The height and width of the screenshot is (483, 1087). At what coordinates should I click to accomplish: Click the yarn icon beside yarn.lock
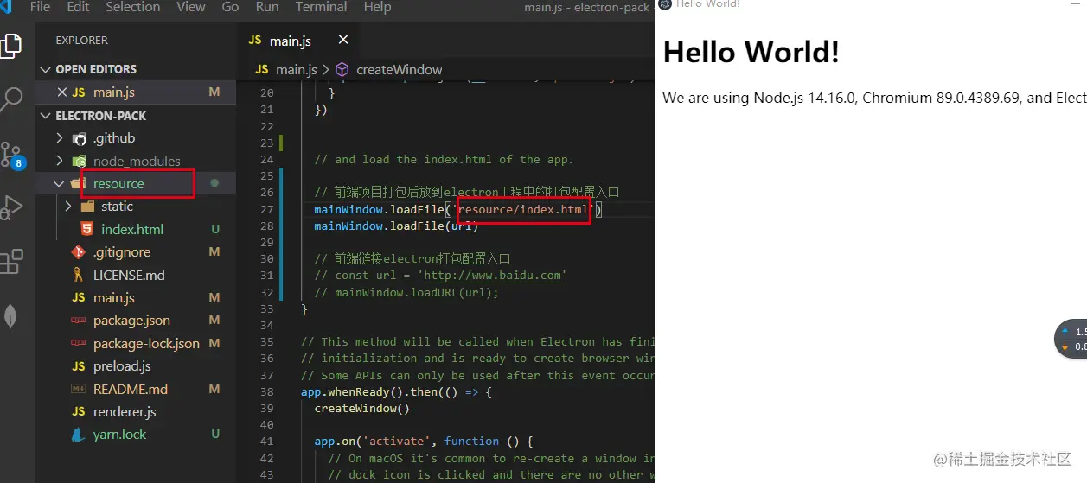pyautogui.click(x=79, y=435)
